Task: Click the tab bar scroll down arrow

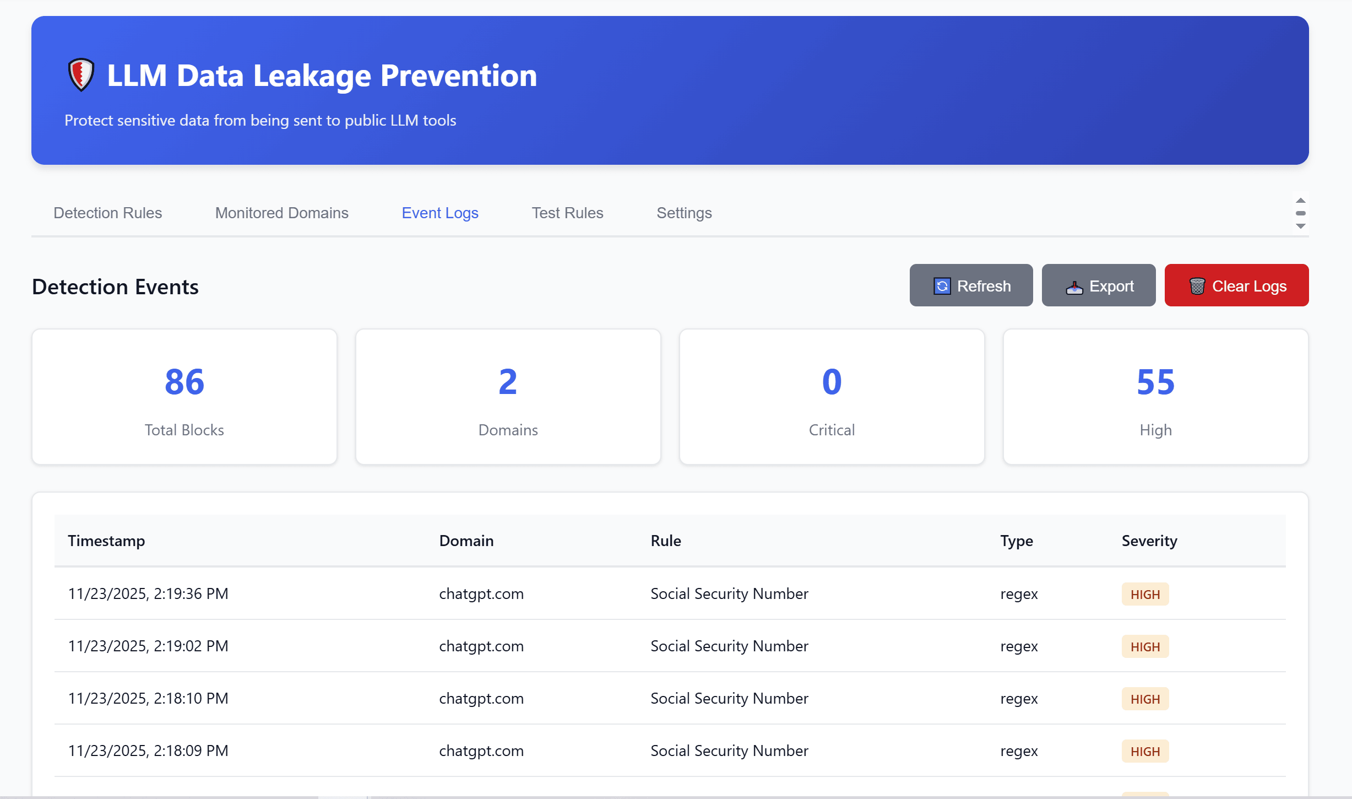Action: coord(1300,226)
